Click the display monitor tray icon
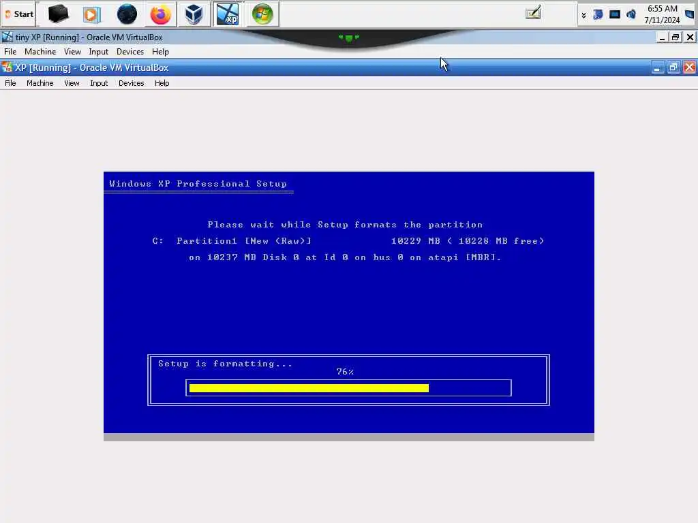 (615, 15)
